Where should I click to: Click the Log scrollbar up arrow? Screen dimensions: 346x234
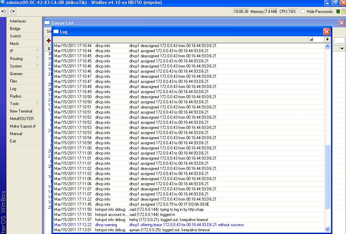point(327,46)
